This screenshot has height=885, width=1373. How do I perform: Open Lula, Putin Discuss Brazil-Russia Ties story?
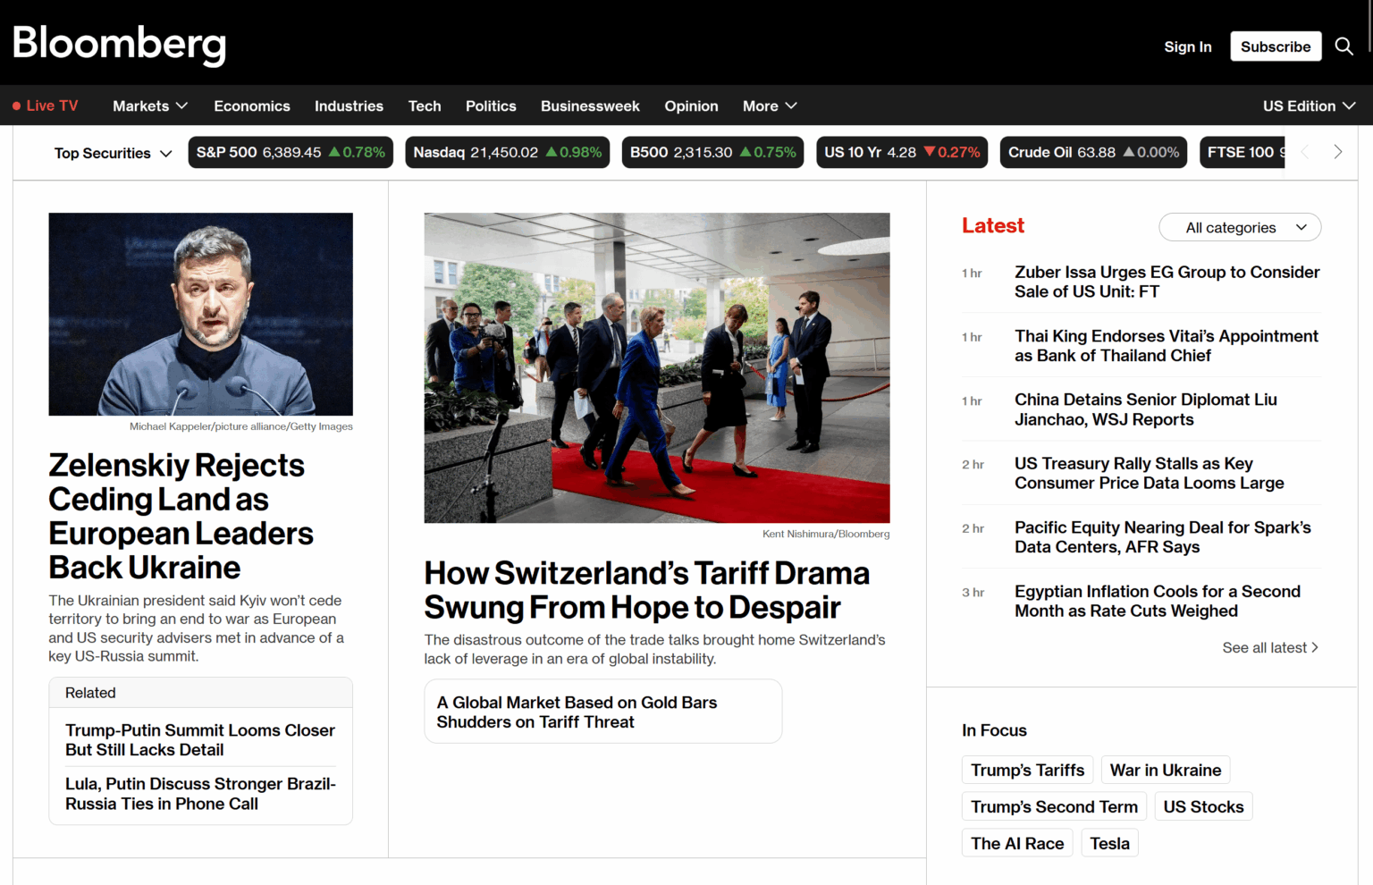tap(200, 794)
